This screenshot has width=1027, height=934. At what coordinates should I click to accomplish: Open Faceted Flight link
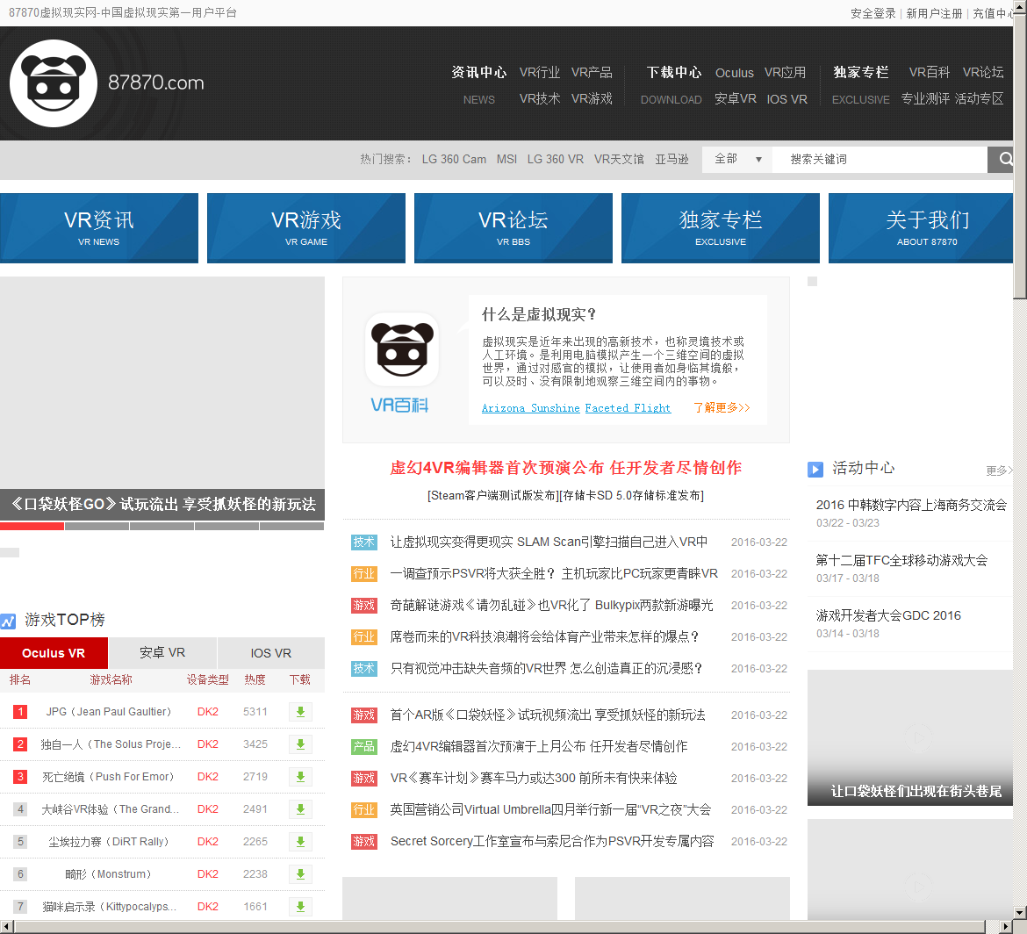(628, 408)
